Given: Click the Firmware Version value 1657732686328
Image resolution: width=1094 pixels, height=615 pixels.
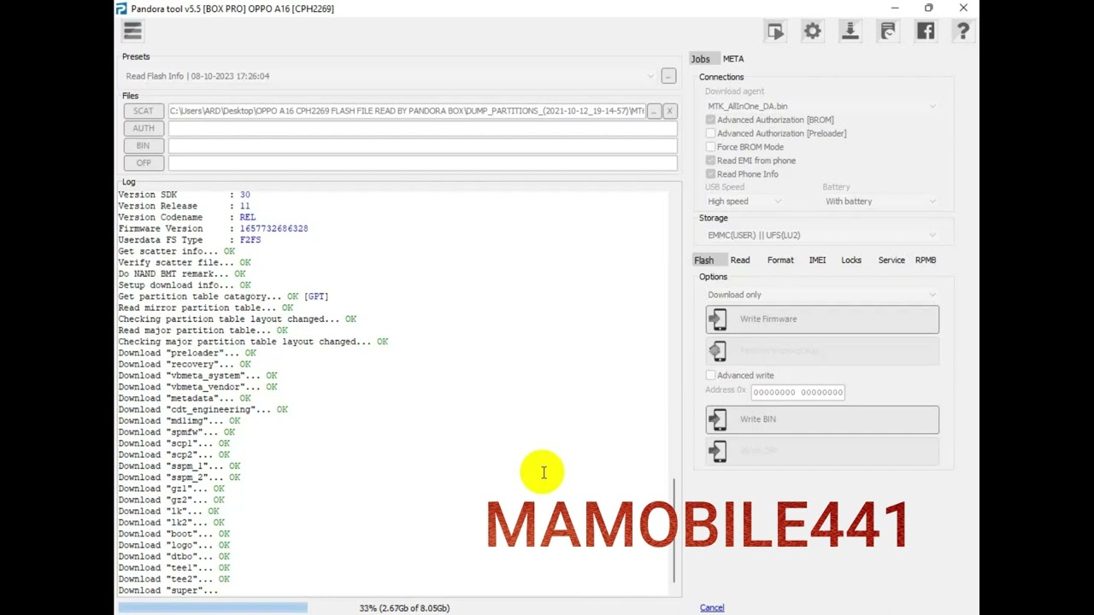Looking at the screenshot, I should pyautogui.click(x=273, y=229).
